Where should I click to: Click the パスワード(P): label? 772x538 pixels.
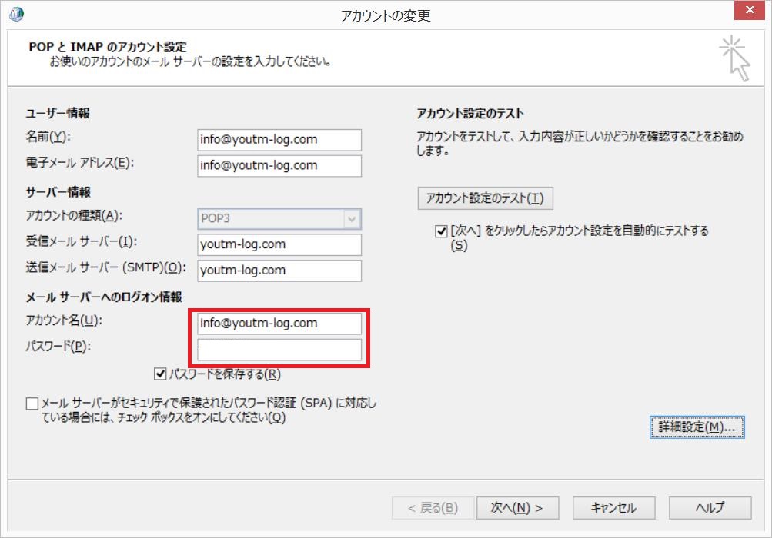(x=58, y=347)
